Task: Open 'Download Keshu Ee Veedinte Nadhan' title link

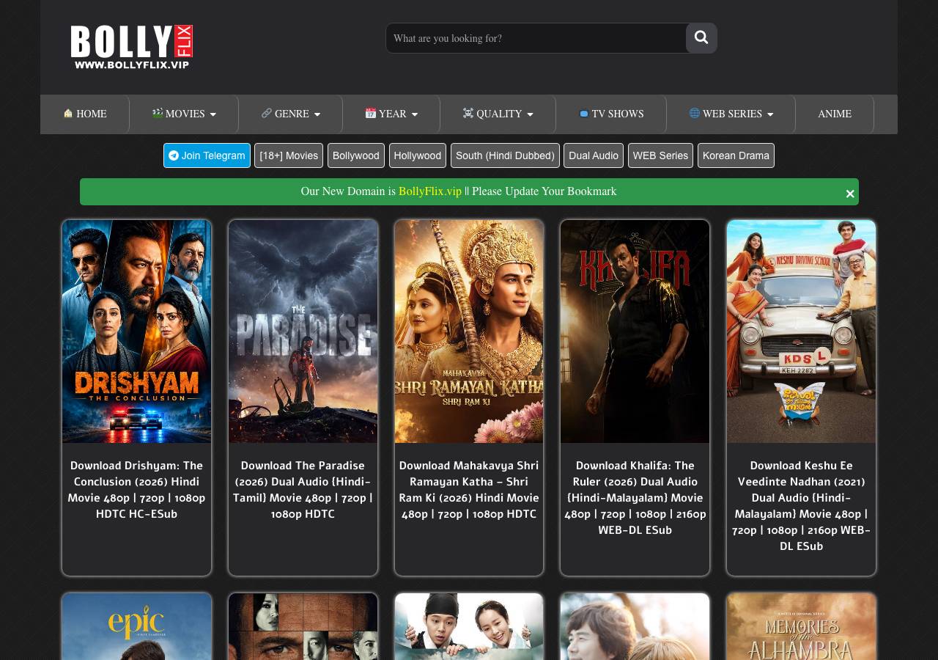Action: tap(801, 506)
